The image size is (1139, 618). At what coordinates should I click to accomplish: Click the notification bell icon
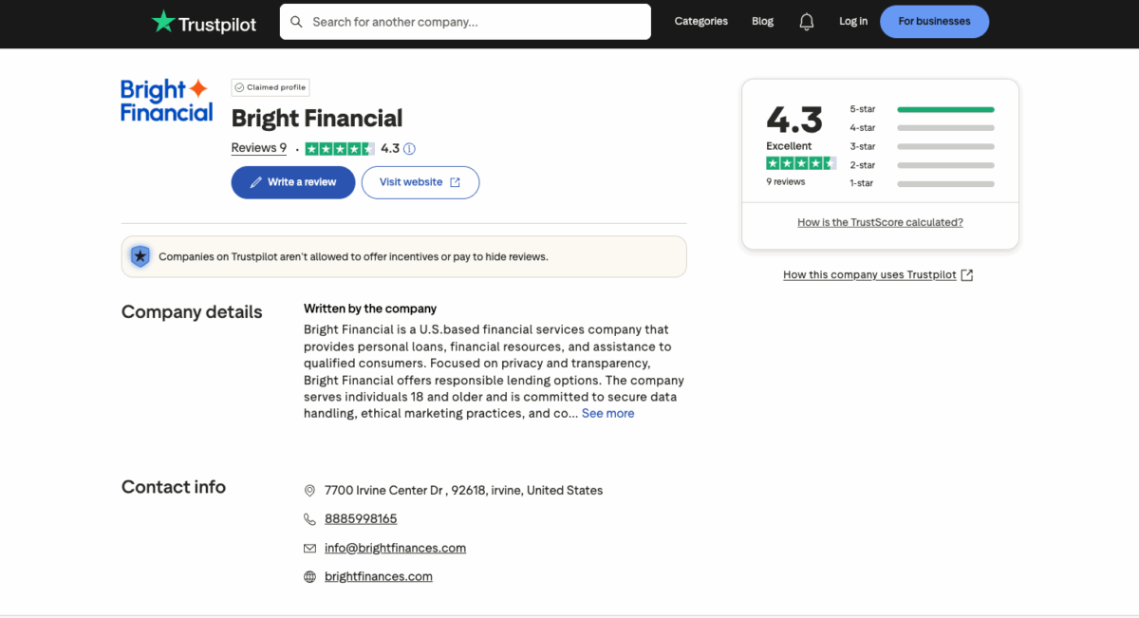[x=806, y=21]
